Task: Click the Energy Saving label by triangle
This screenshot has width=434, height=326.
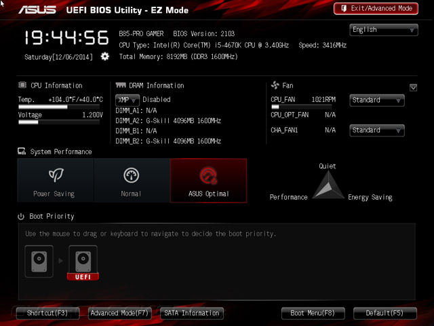Action: point(370,197)
